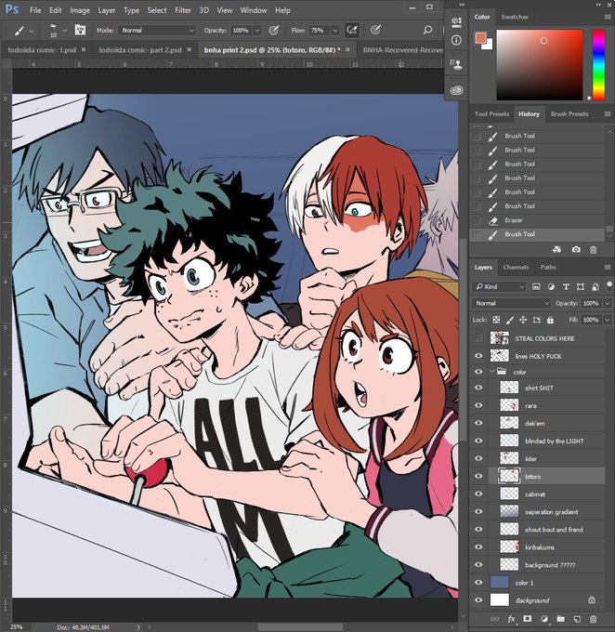
Task: Open the Filter menu
Action: pos(183,10)
